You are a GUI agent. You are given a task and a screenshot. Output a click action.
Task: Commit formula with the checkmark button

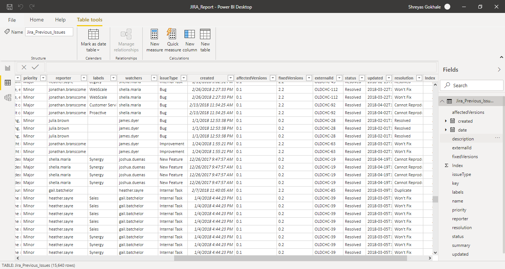click(35, 67)
